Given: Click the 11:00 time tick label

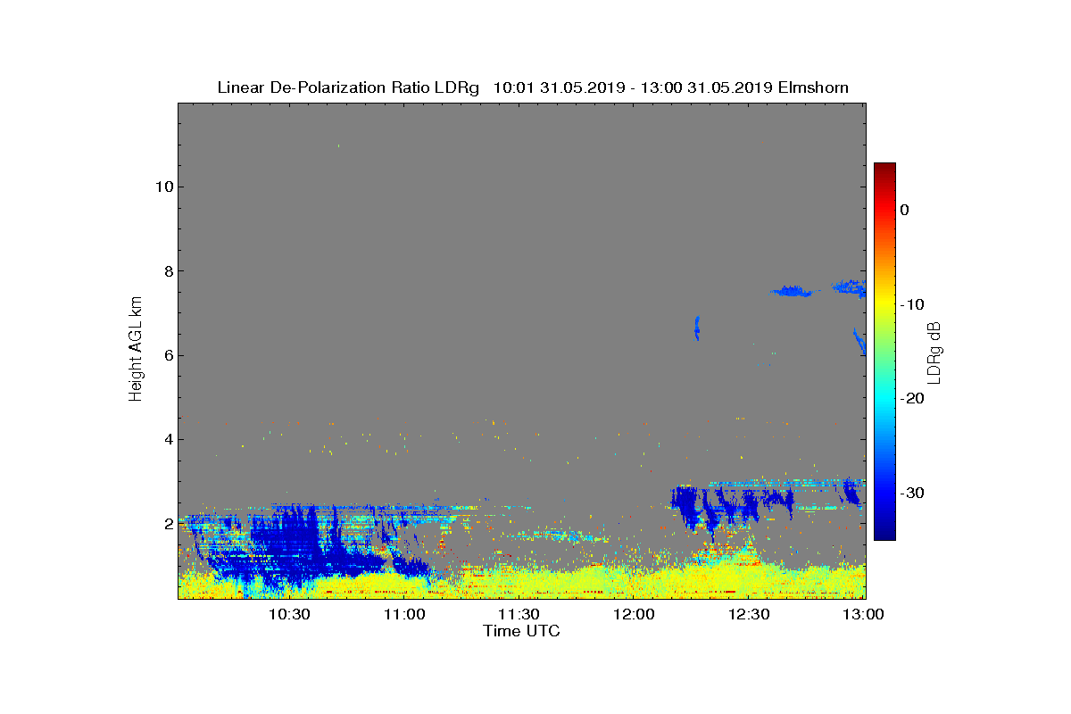Looking at the screenshot, I should pyautogui.click(x=404, y=614).
